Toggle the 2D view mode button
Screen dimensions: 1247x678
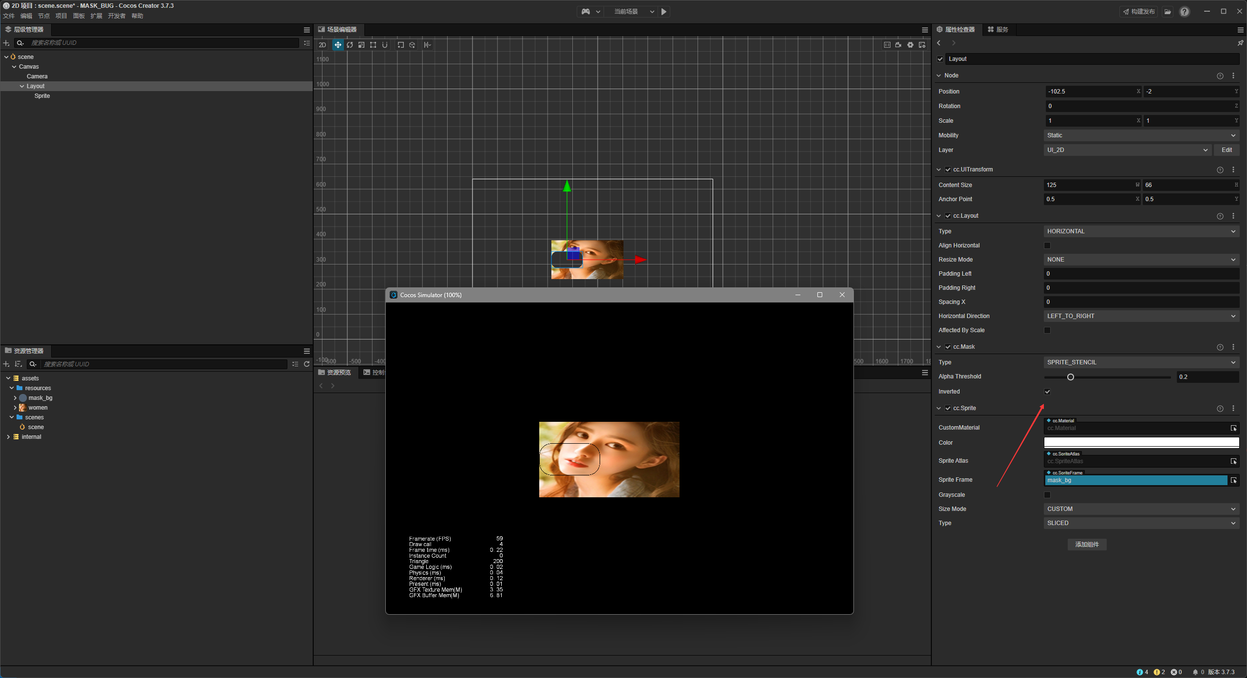[x=322, y=45]
